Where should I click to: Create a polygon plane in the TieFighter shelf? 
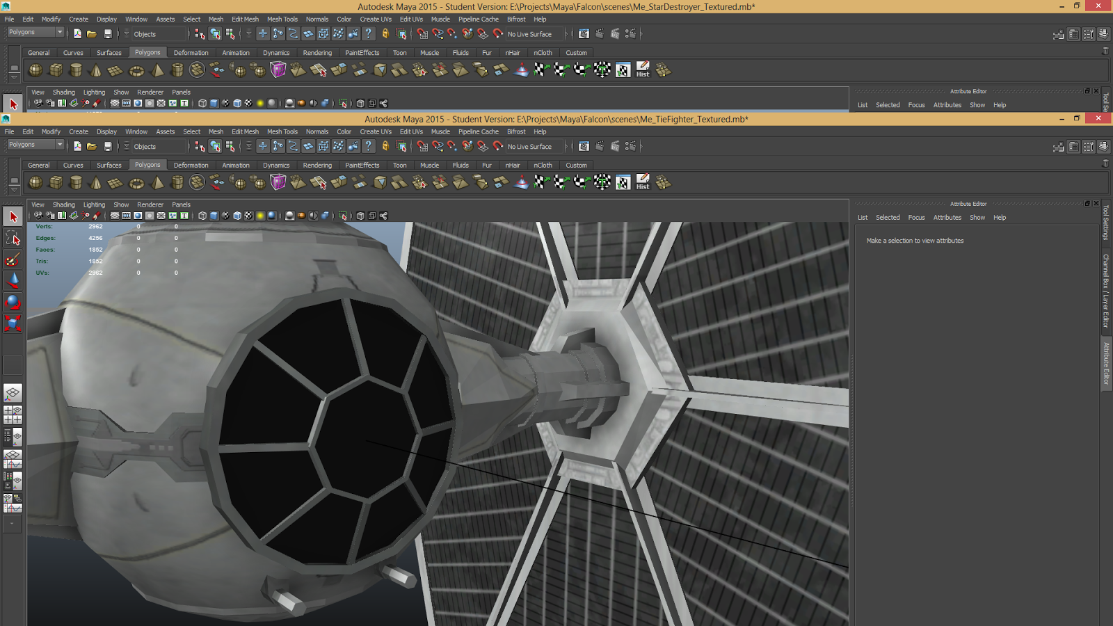tap(116, 183)
